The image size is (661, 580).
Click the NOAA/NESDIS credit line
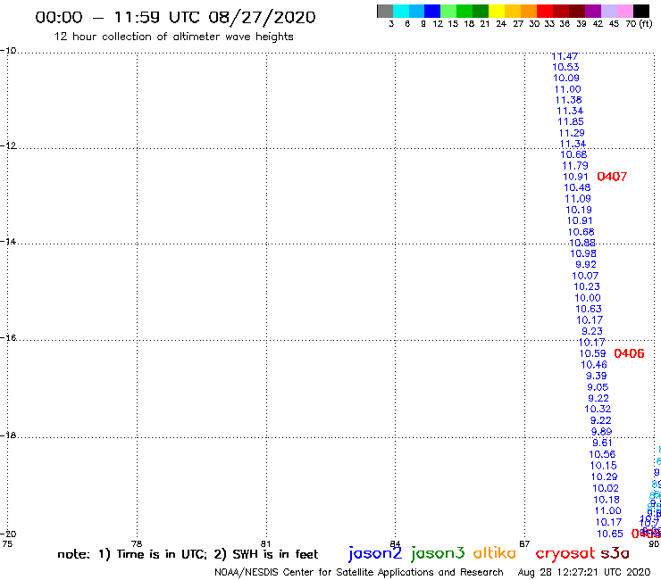359,572
